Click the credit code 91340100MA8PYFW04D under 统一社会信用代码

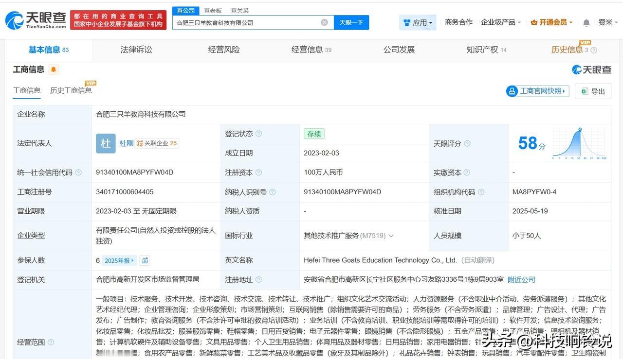click(135, 172)
